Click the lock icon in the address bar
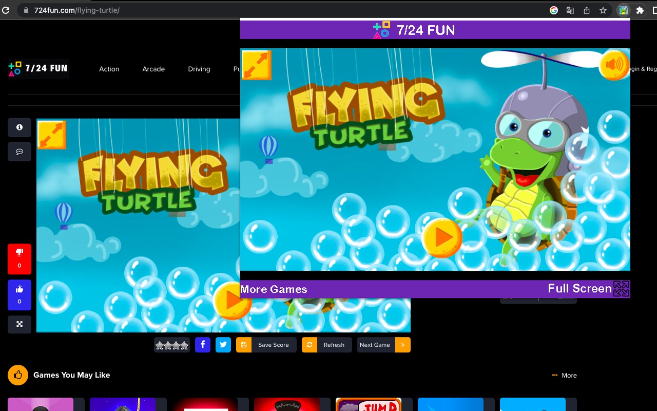Screen dimensions: 657x411 26,10
